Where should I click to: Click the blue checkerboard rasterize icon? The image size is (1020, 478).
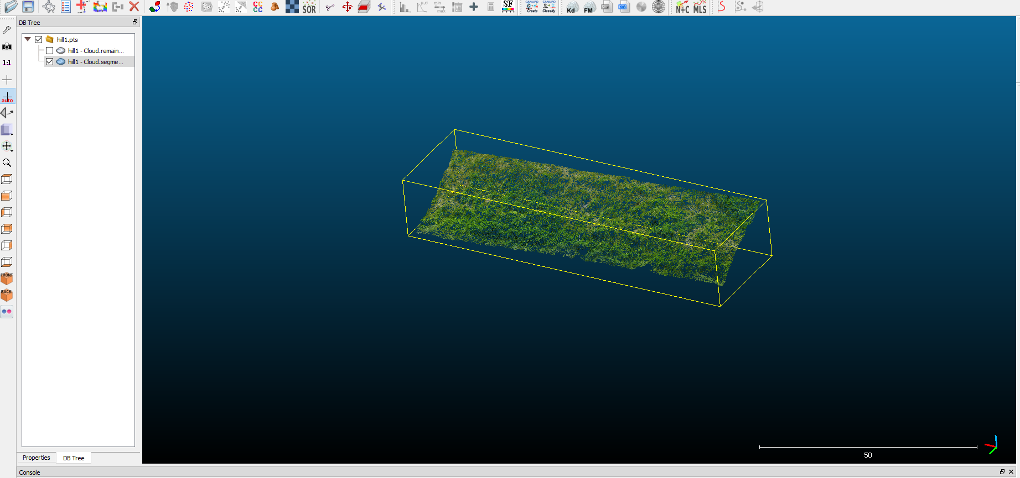click(x=292, y=7)
